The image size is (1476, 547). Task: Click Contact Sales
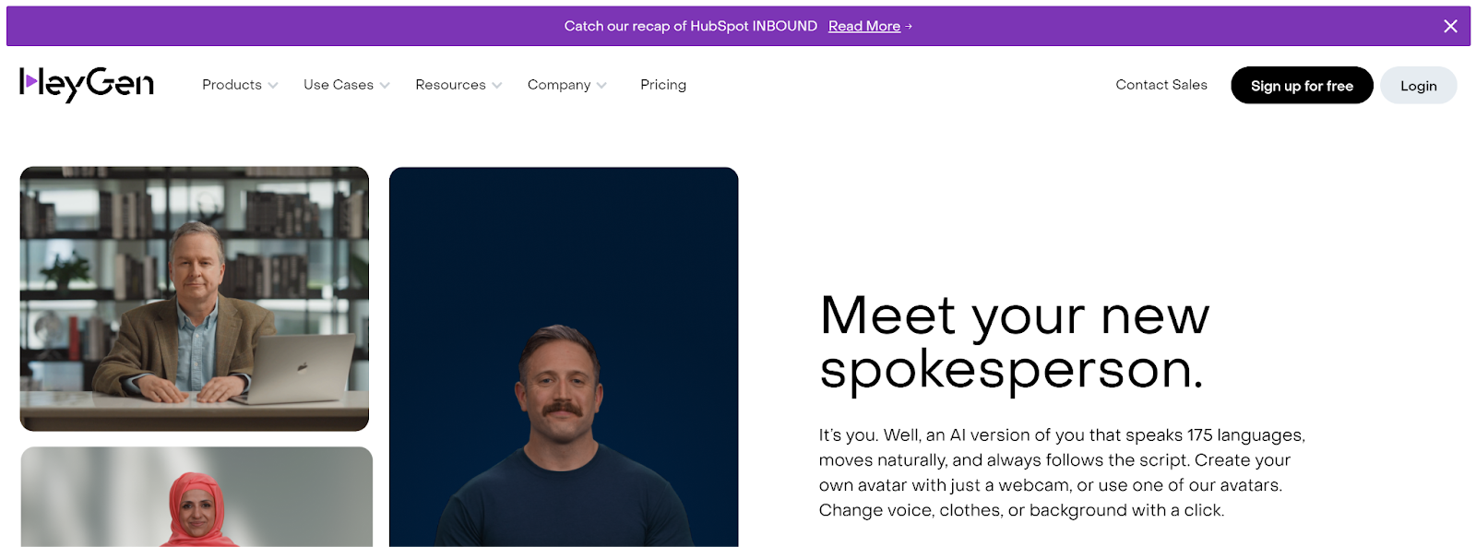[x=1161, y=85]
